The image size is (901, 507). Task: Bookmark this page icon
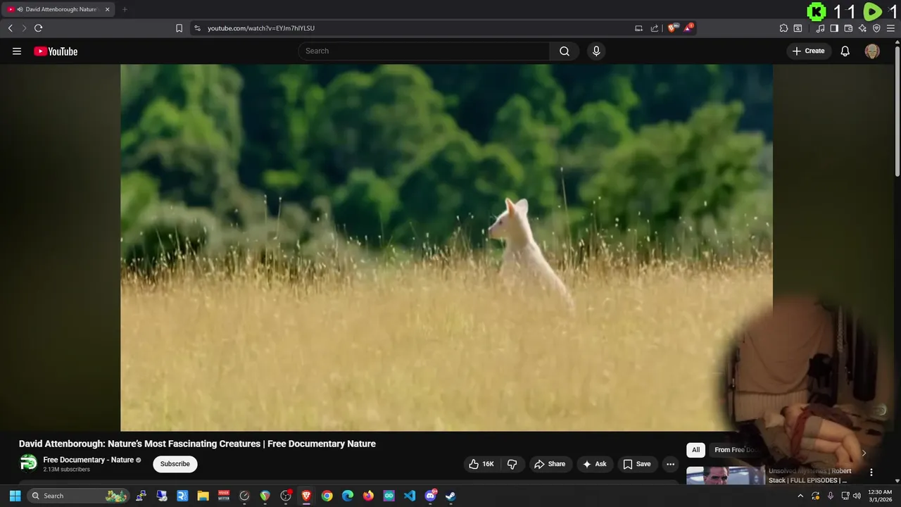[179, 28]
